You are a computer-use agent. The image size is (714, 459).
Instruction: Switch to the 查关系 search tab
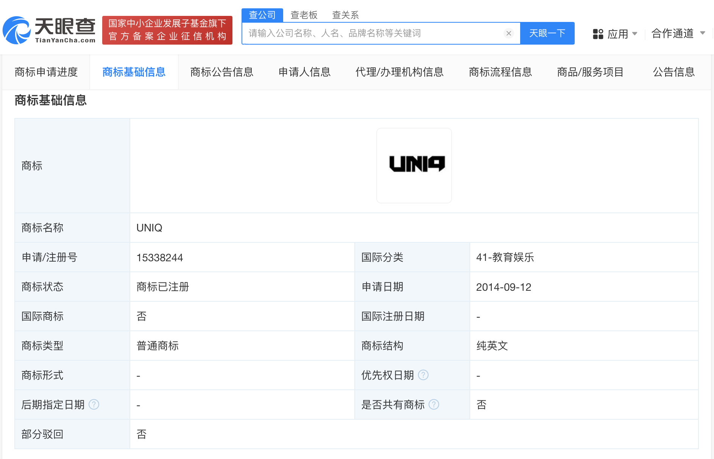pyautogui.click(x=345, y=15)
